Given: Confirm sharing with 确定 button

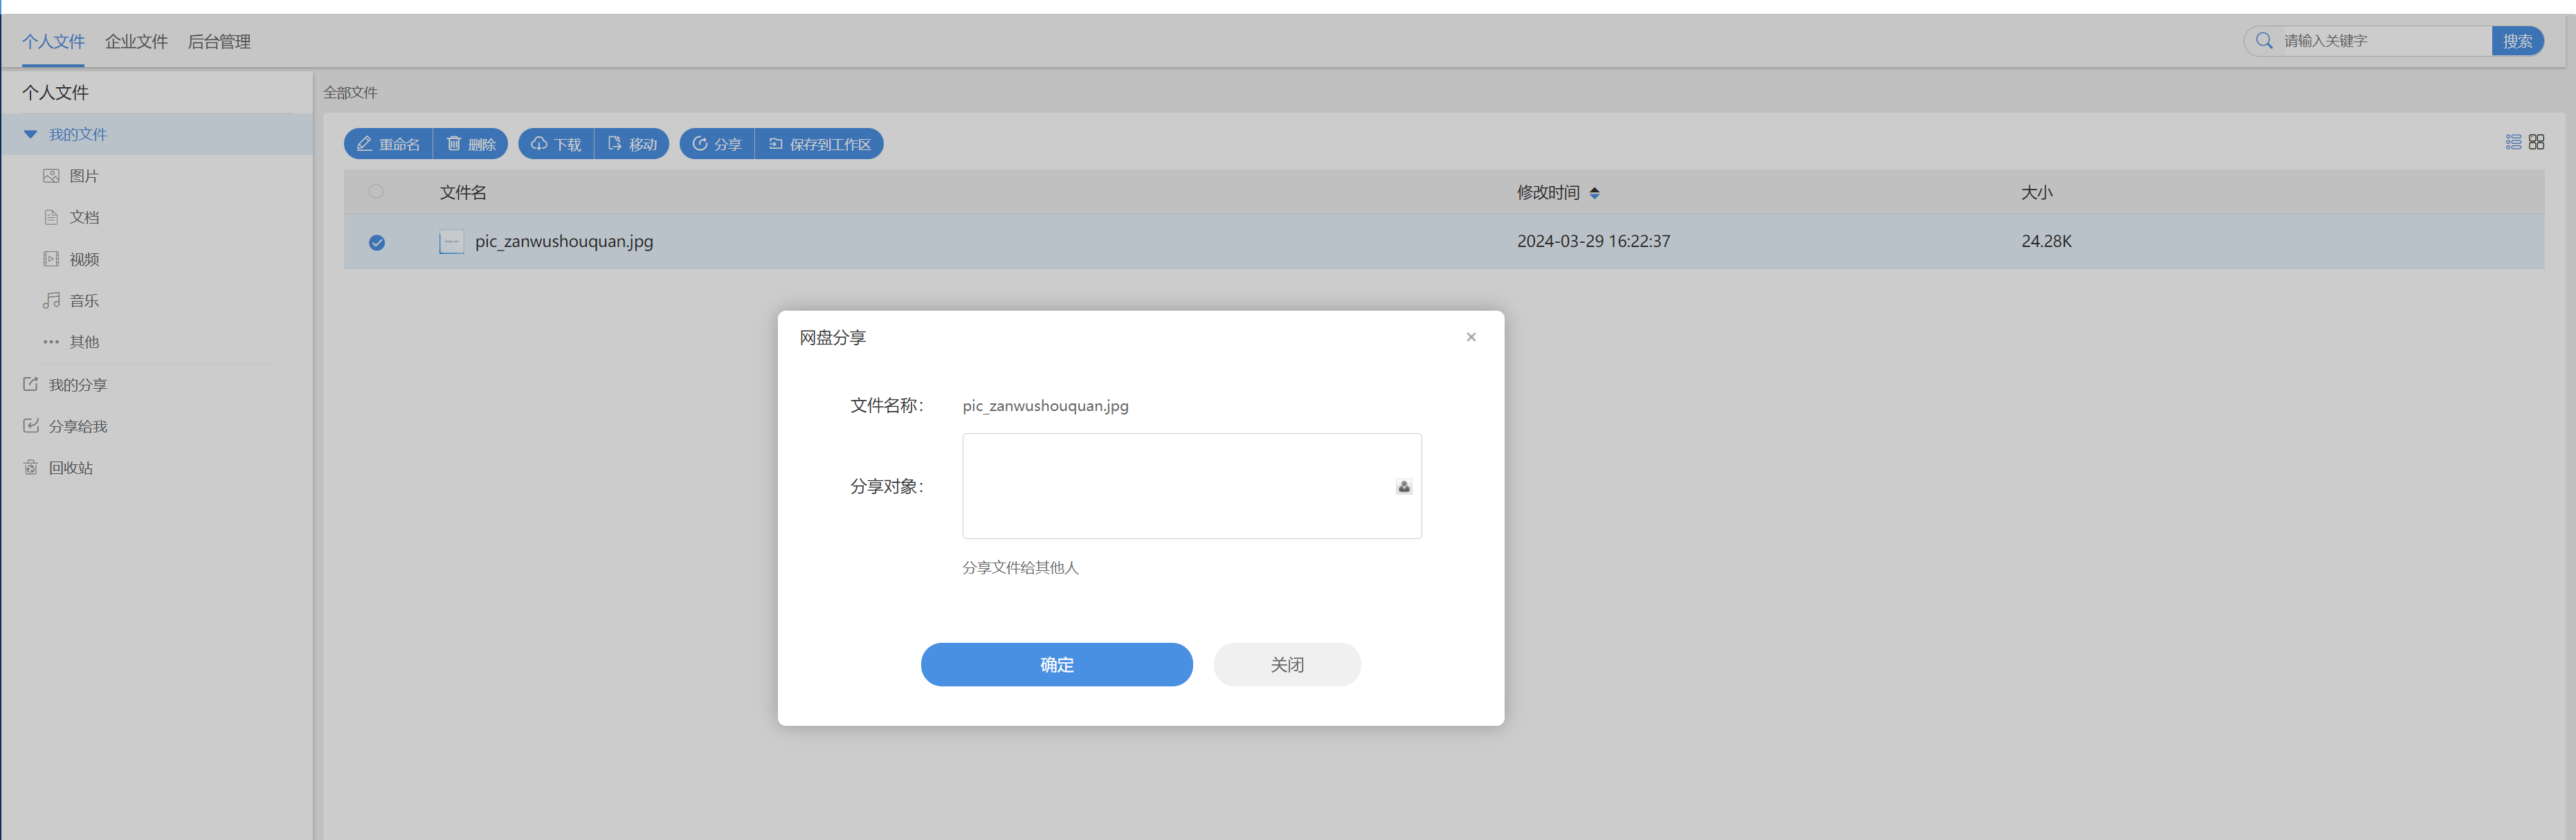Looking at the screenshot, I should 1056,665.
